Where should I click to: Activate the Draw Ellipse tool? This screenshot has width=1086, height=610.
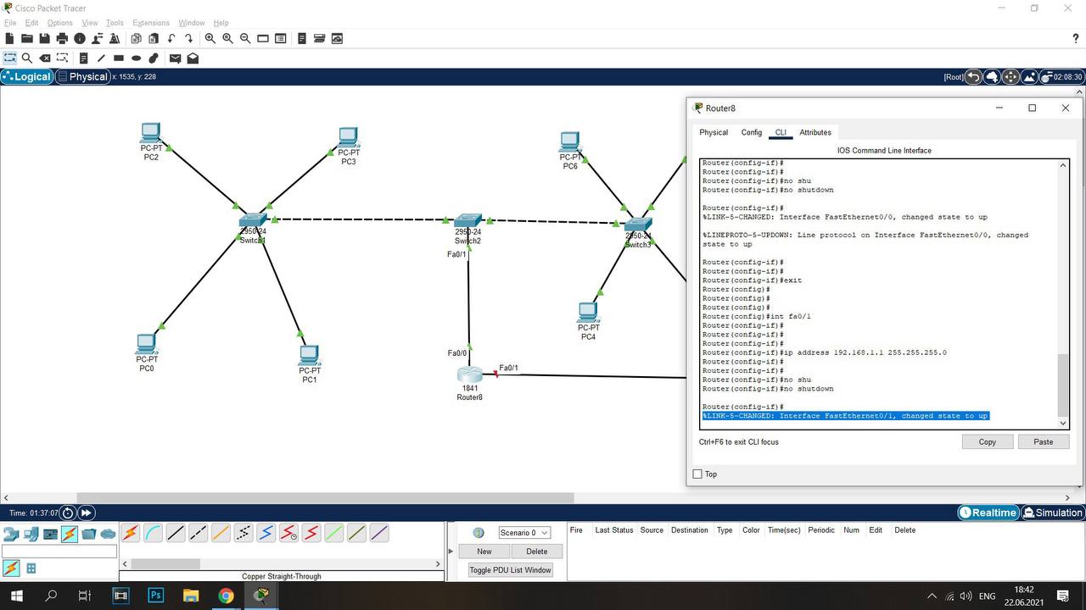(136, 58)
